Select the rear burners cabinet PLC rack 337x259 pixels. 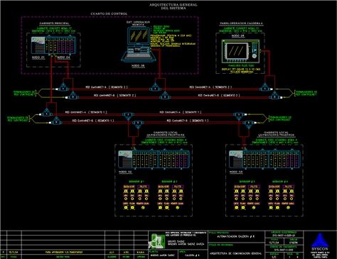click(x=264, y=159)
